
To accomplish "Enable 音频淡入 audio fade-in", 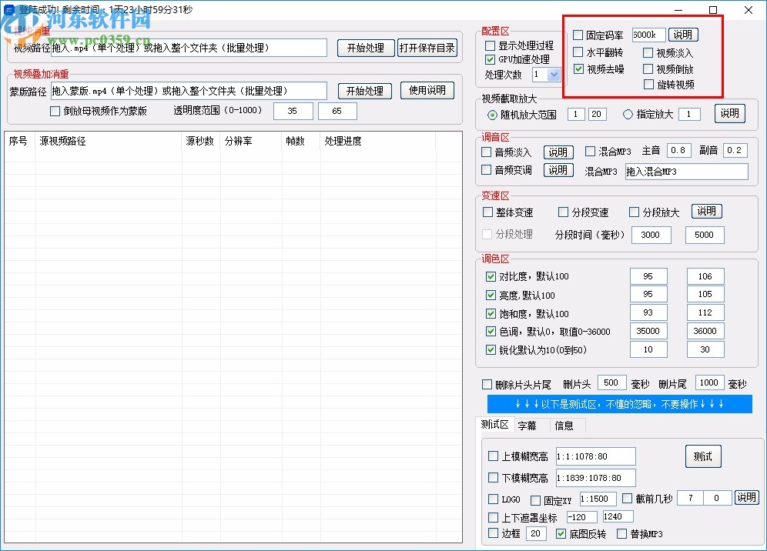I will 487,152.
